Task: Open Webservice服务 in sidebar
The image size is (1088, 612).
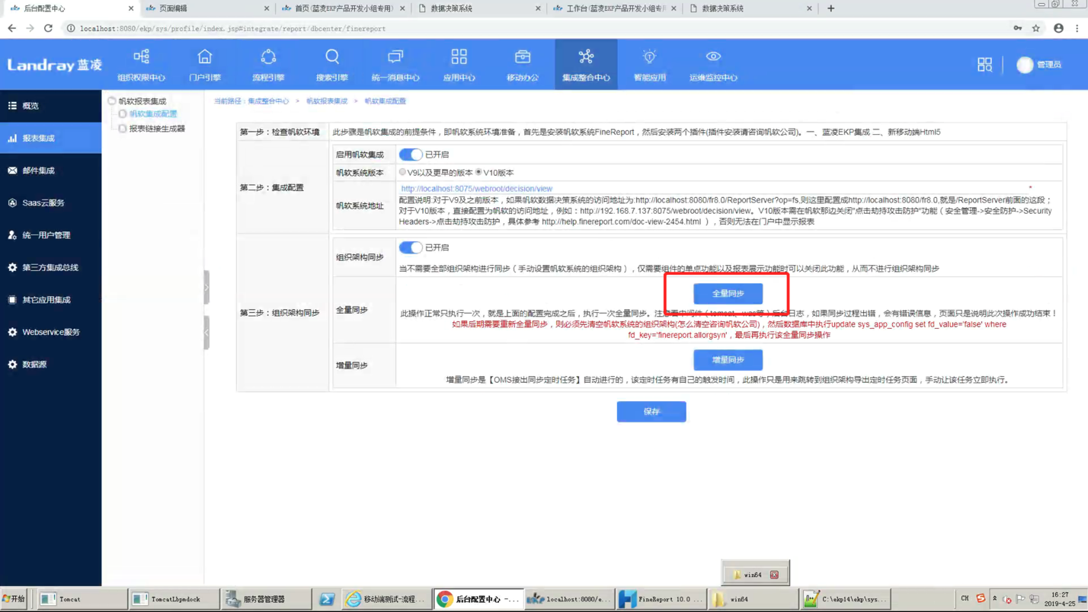Action: pyautogui.click(x=50, y=332)
